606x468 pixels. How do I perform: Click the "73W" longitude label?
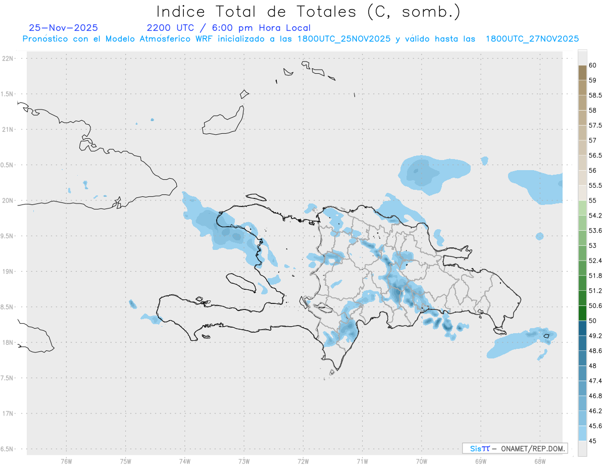pyautogui.click(x=244, y=461)
